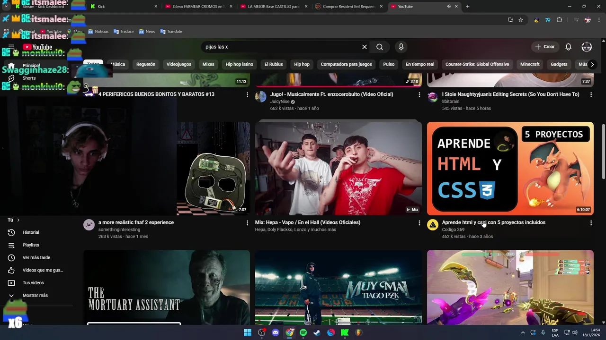The width and height of the screenshot is (606, 340).
Task: Select the Reguetón filter chip
Action: [x=146, y=64]
